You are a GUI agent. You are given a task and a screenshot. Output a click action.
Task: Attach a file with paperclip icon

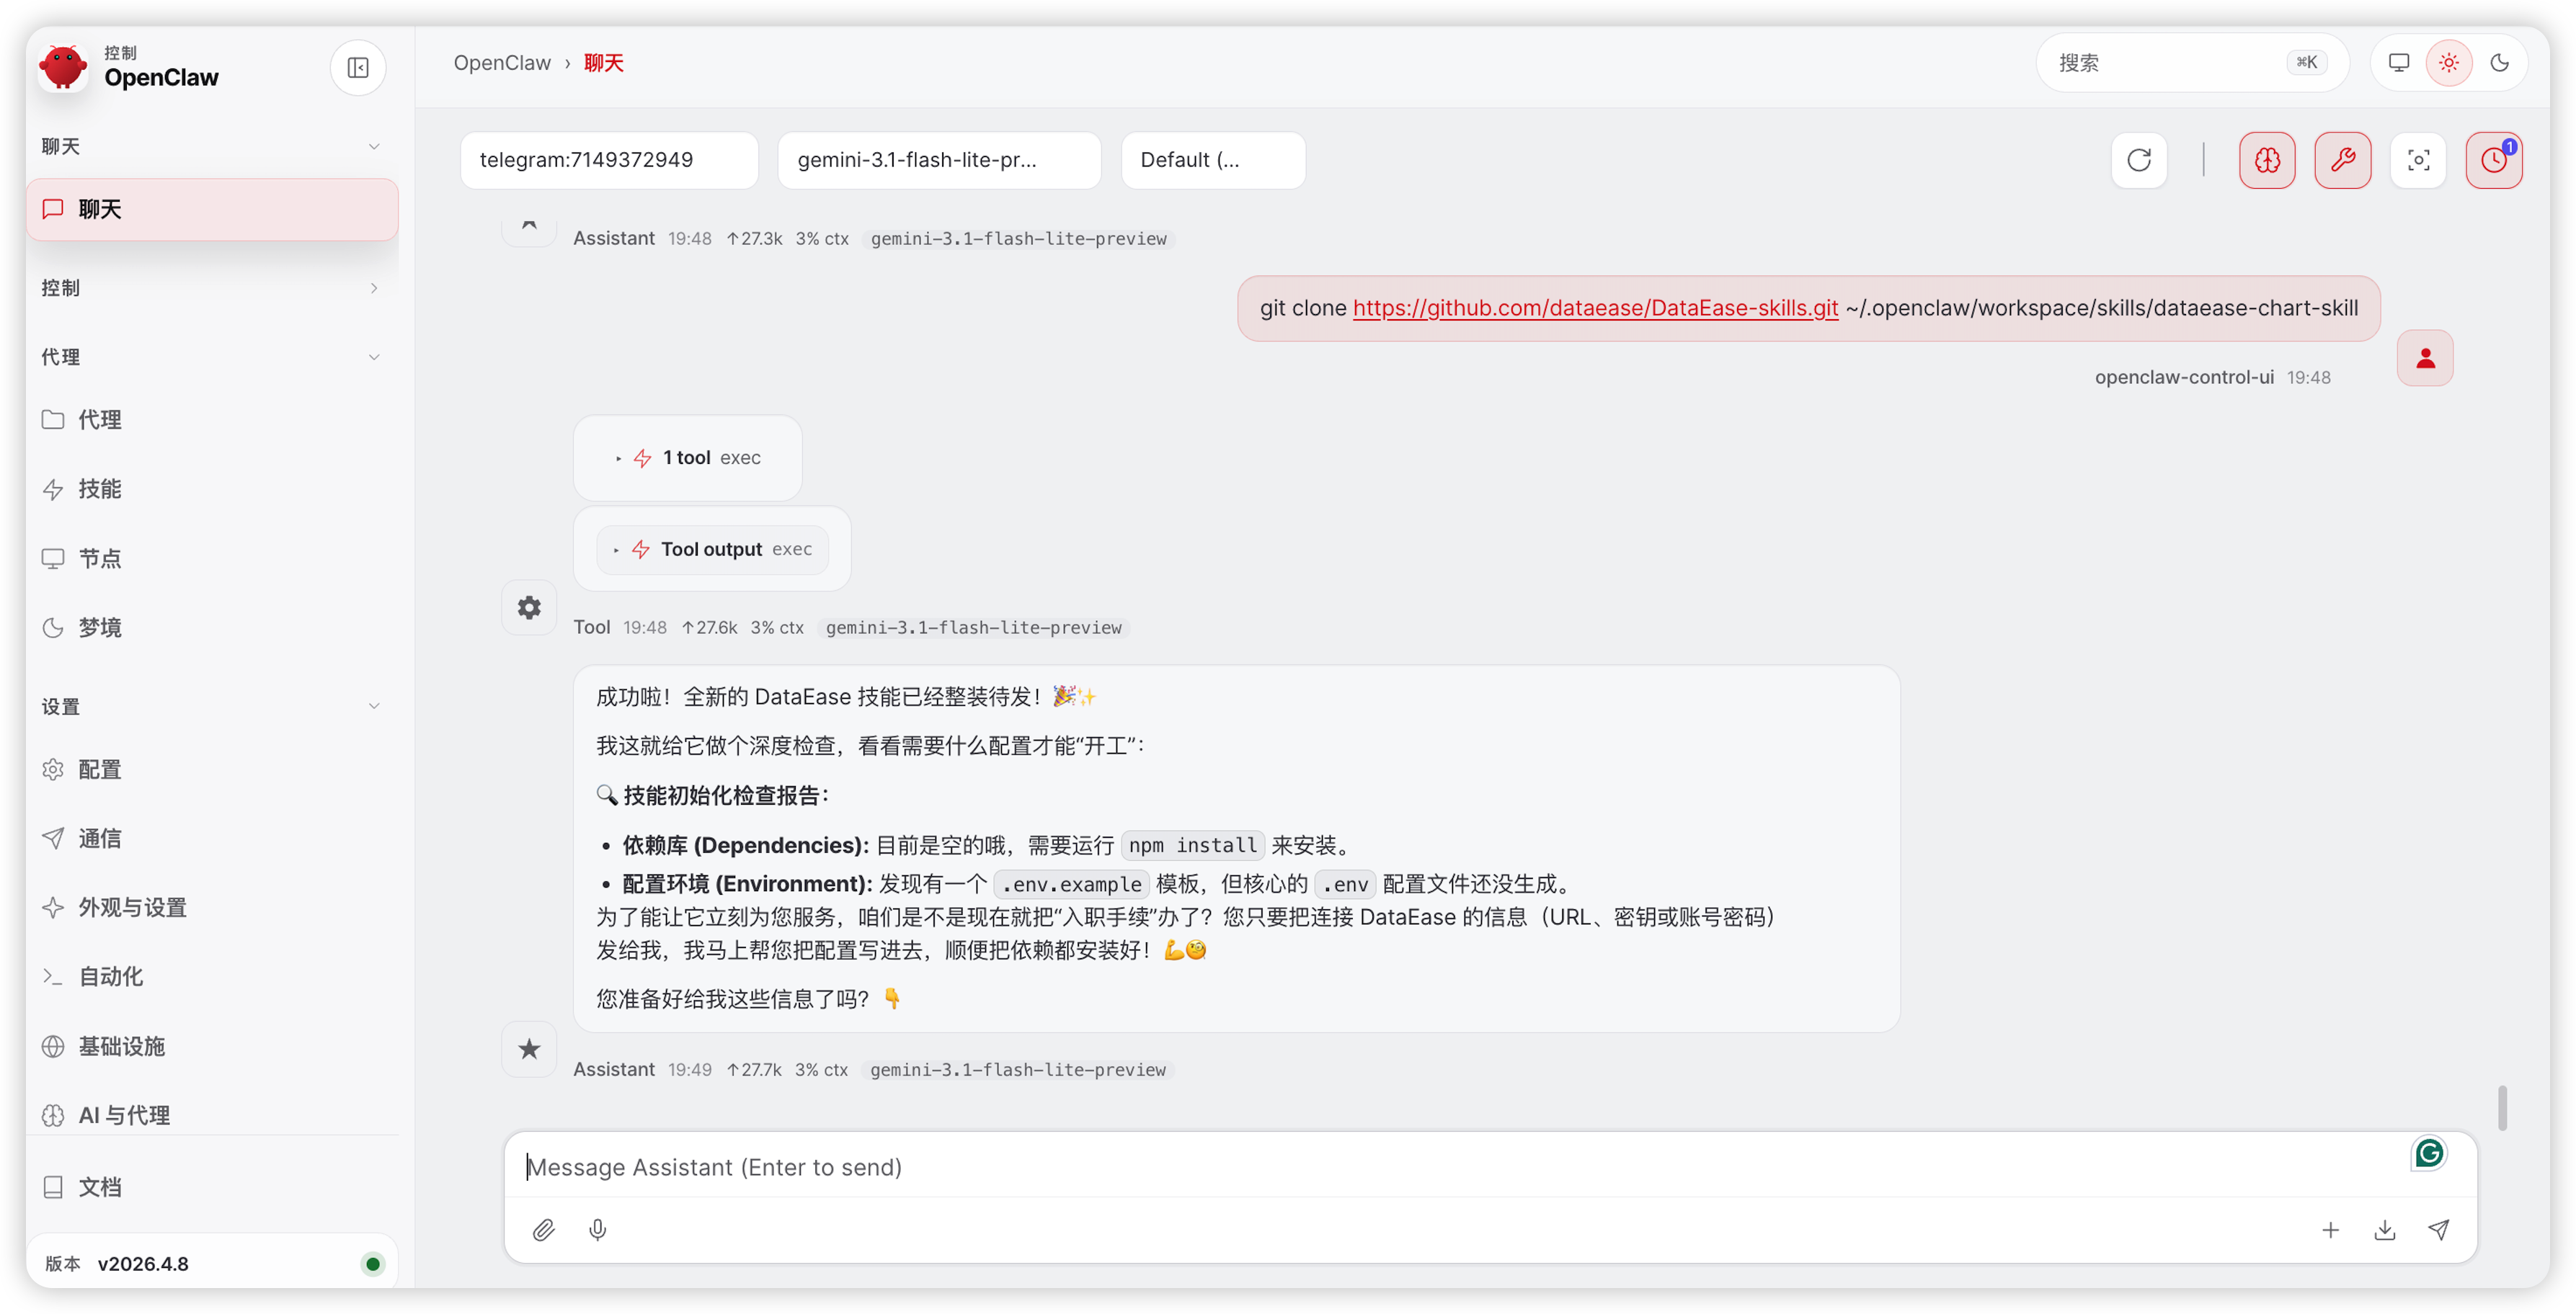click(543, 1230)
